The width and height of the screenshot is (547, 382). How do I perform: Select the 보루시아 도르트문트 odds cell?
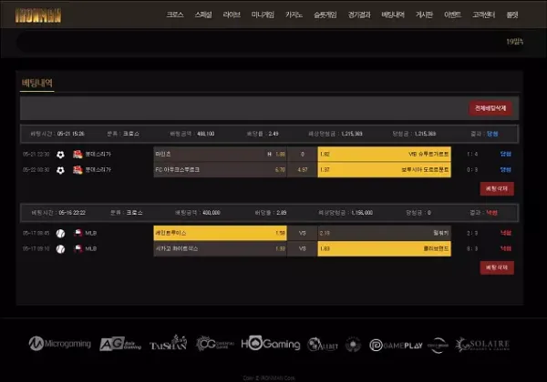point(384,170)
